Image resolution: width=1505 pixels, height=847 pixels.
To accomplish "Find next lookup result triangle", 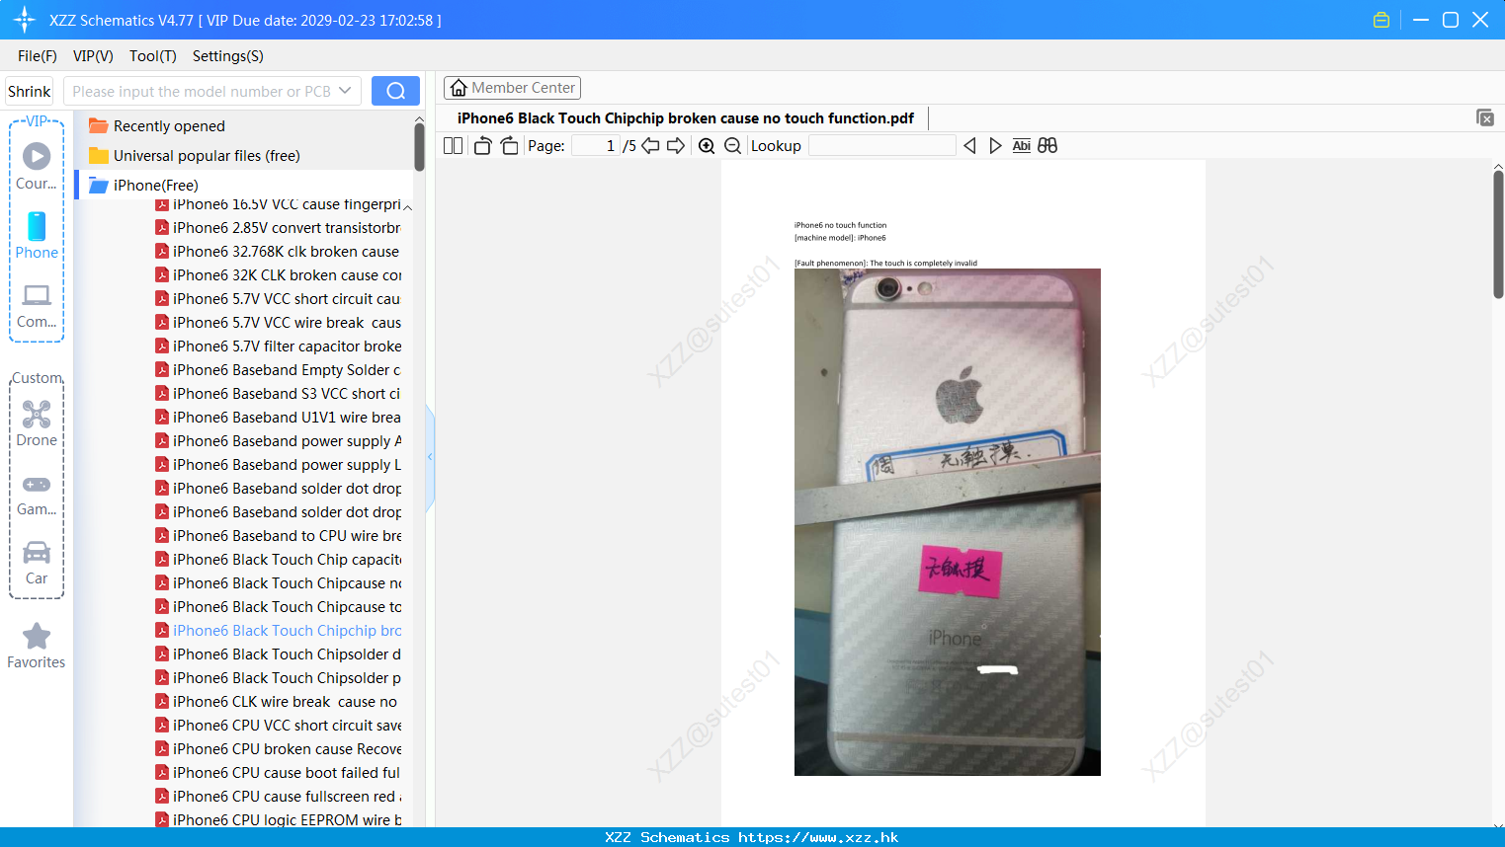I will (995, 145).
